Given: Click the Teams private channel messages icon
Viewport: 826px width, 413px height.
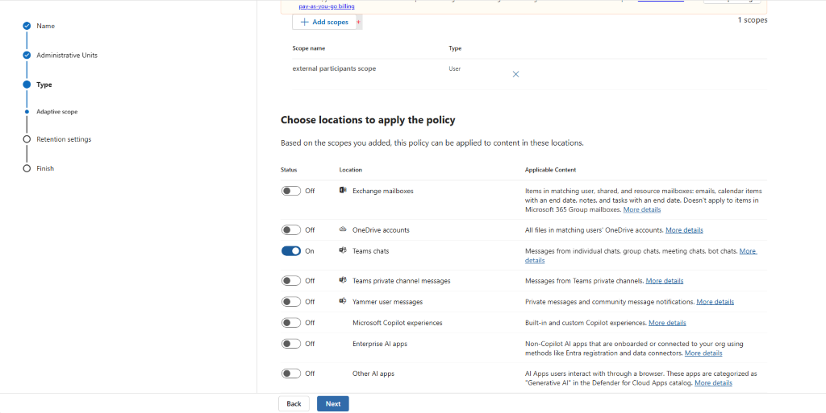Looking at the screenshot, I should tap(342, 281).
